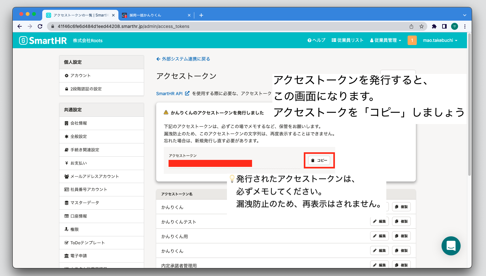486x276 pixels.
Task: Open 社員番号アカウント in sidebar
Action: (102, 189)
